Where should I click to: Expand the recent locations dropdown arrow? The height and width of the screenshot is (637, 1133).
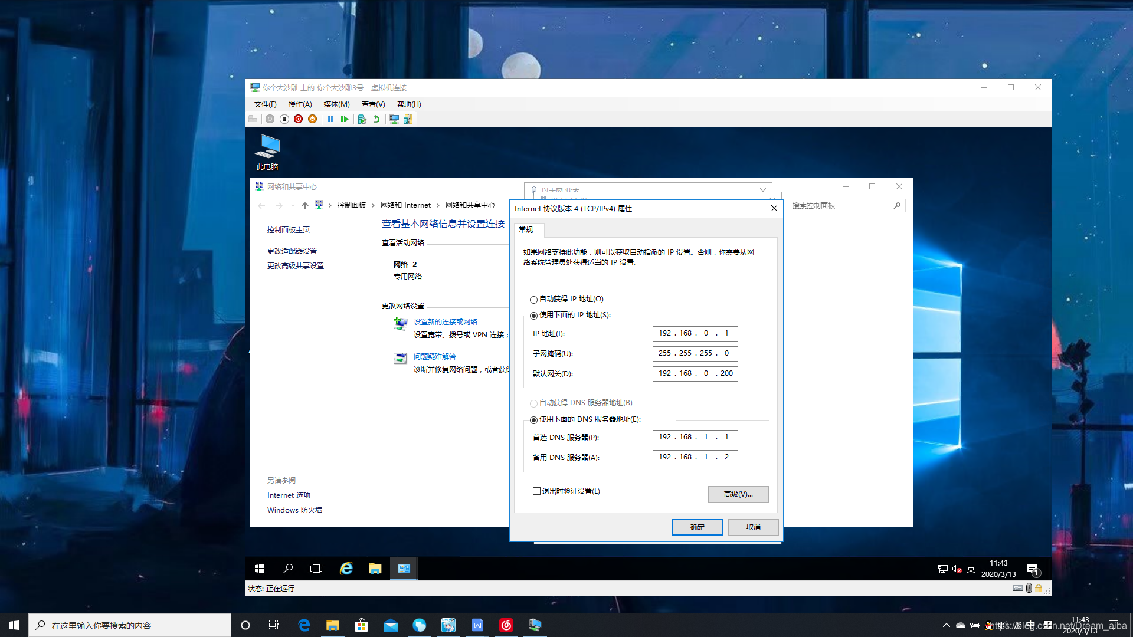pyautogui.click(x=293, y=206)
